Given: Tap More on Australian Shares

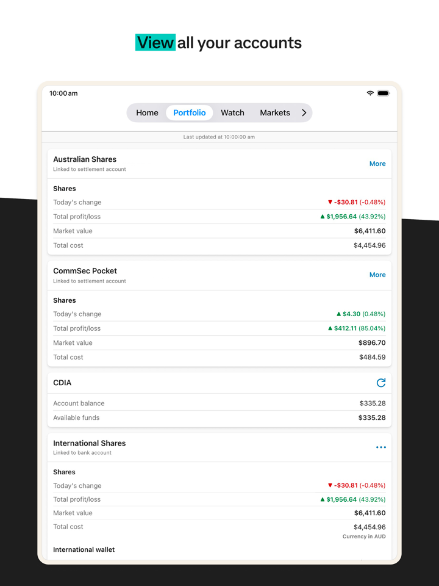Looking at the screenshot, I should pyautogui.click(x=377, y=164).
